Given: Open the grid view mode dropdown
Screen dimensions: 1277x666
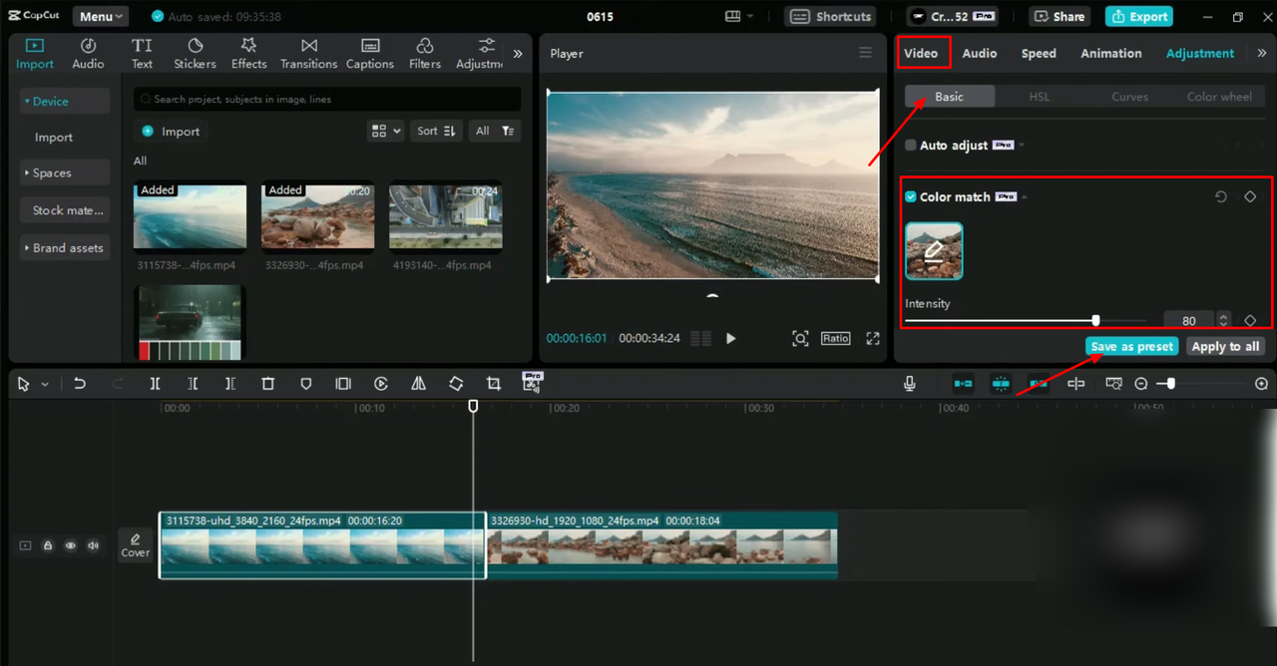Looking at the screenshot, I should click(x=385, y=131).
